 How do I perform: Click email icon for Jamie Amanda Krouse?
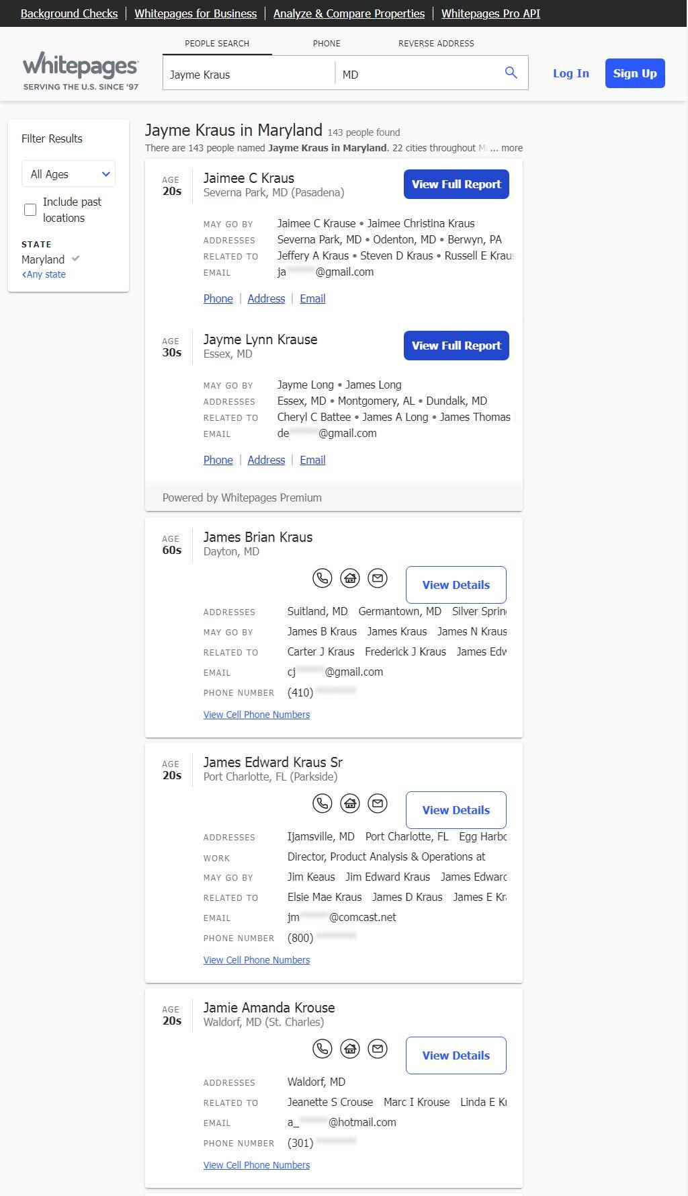pyautogui.click(x=378, y=1049)
